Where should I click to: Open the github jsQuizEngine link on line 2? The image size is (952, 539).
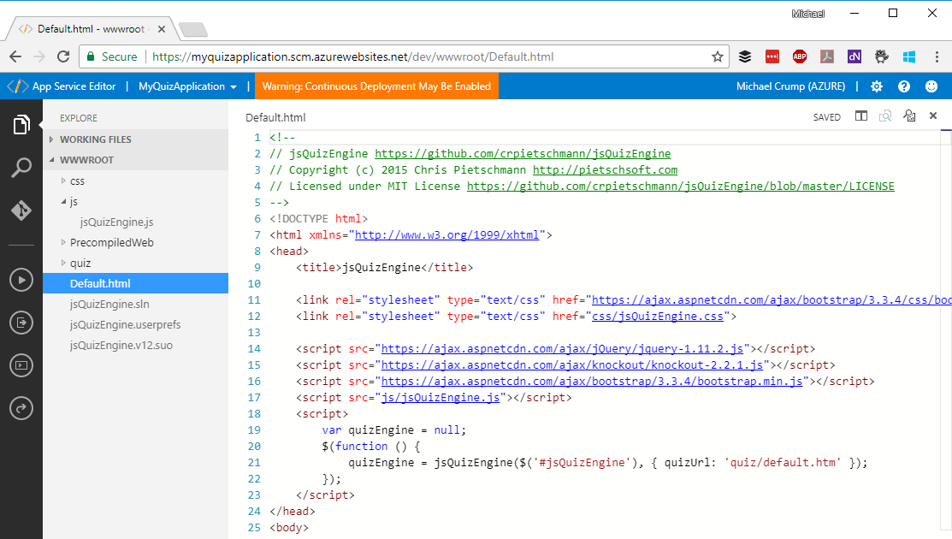click(523, 153)
